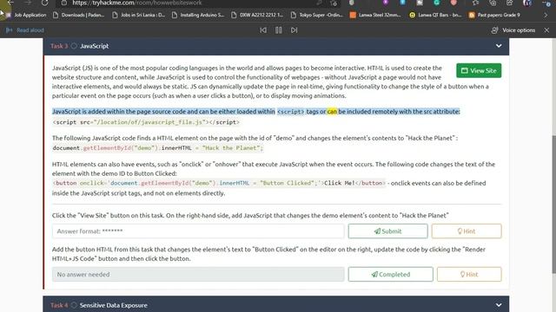Click the document.getElementById innerHTML code snippet

coord(158,148)
